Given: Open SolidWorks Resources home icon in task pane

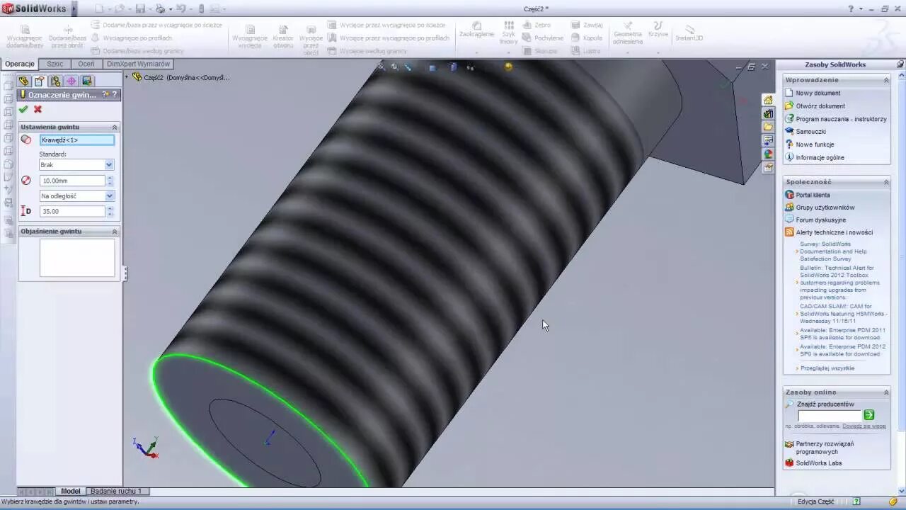Looking at the screenshot, I should click(768, 100).
